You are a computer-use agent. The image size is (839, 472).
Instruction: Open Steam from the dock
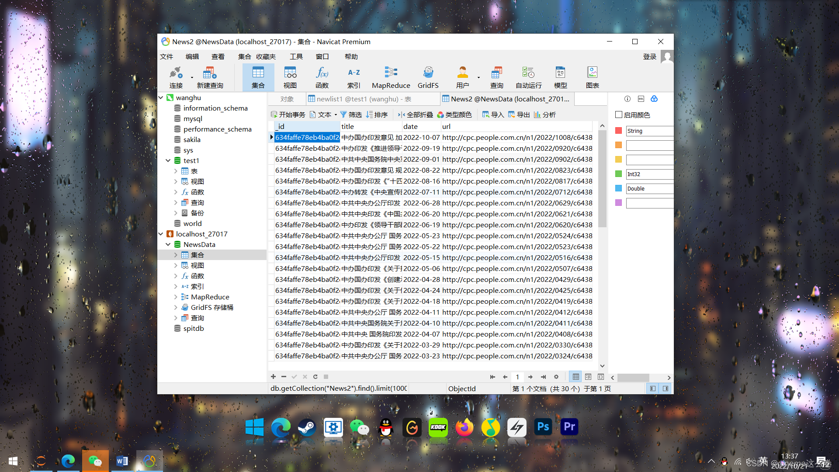(307, 427)
